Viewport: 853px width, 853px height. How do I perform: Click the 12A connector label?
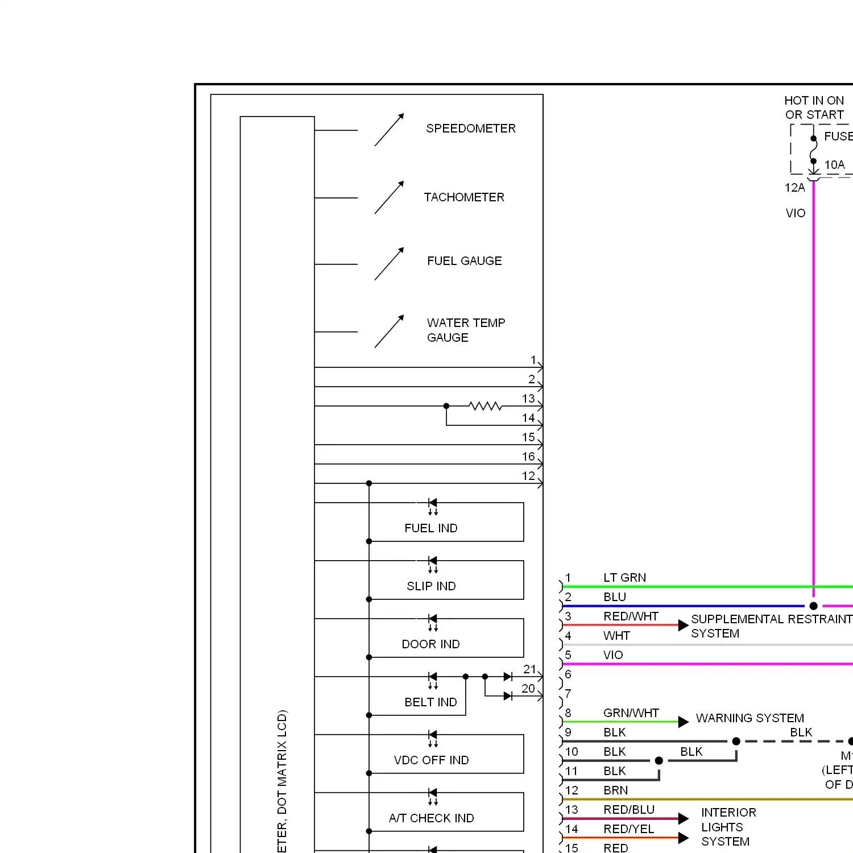point(795,188)
